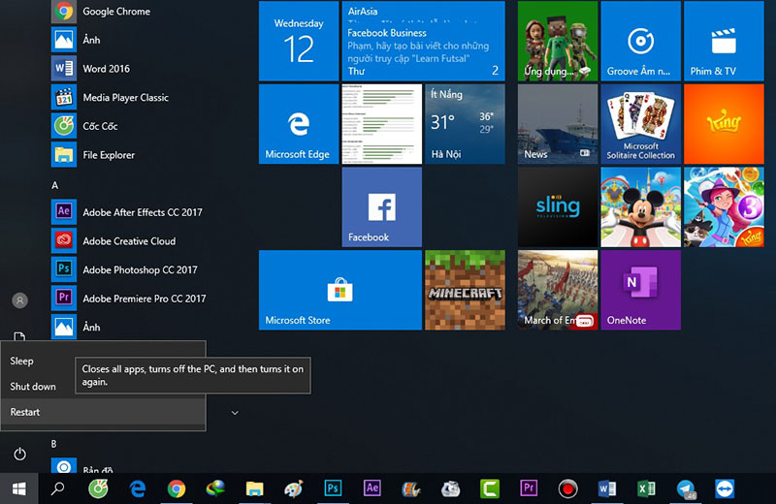
Task: Open the Groove Âm nhạc tile
Action: [x=640, y=41]
